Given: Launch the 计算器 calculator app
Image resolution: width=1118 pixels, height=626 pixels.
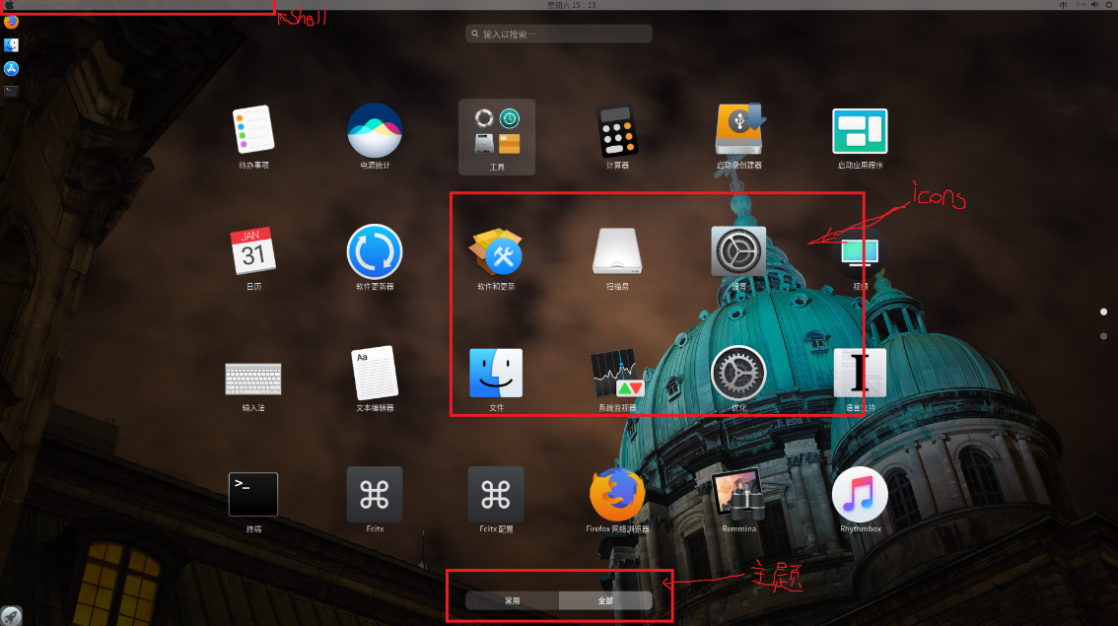Looking at the screenshot, I should (617, 130).
